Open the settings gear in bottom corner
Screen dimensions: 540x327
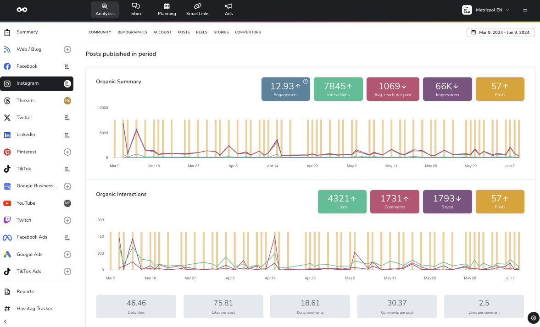(533, 317)
